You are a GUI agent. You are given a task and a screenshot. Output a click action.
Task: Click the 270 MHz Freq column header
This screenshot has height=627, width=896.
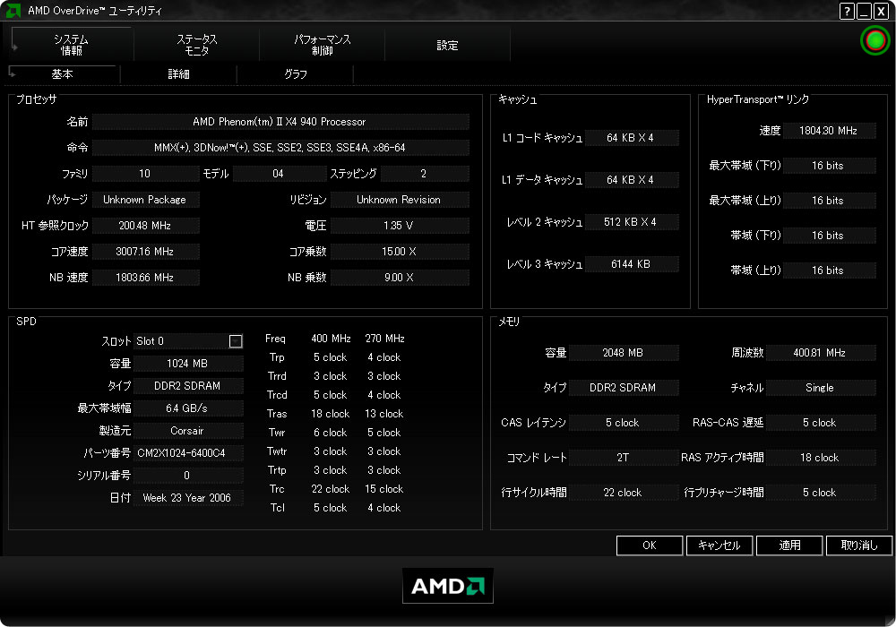point(384,339)
